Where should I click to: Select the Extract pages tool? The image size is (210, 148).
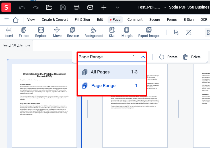[24, 32]
